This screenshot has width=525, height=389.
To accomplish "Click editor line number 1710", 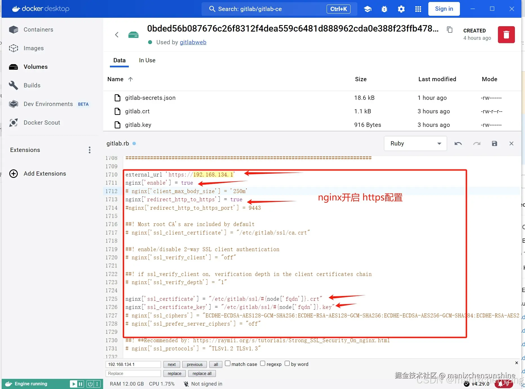I will (111, 175).
